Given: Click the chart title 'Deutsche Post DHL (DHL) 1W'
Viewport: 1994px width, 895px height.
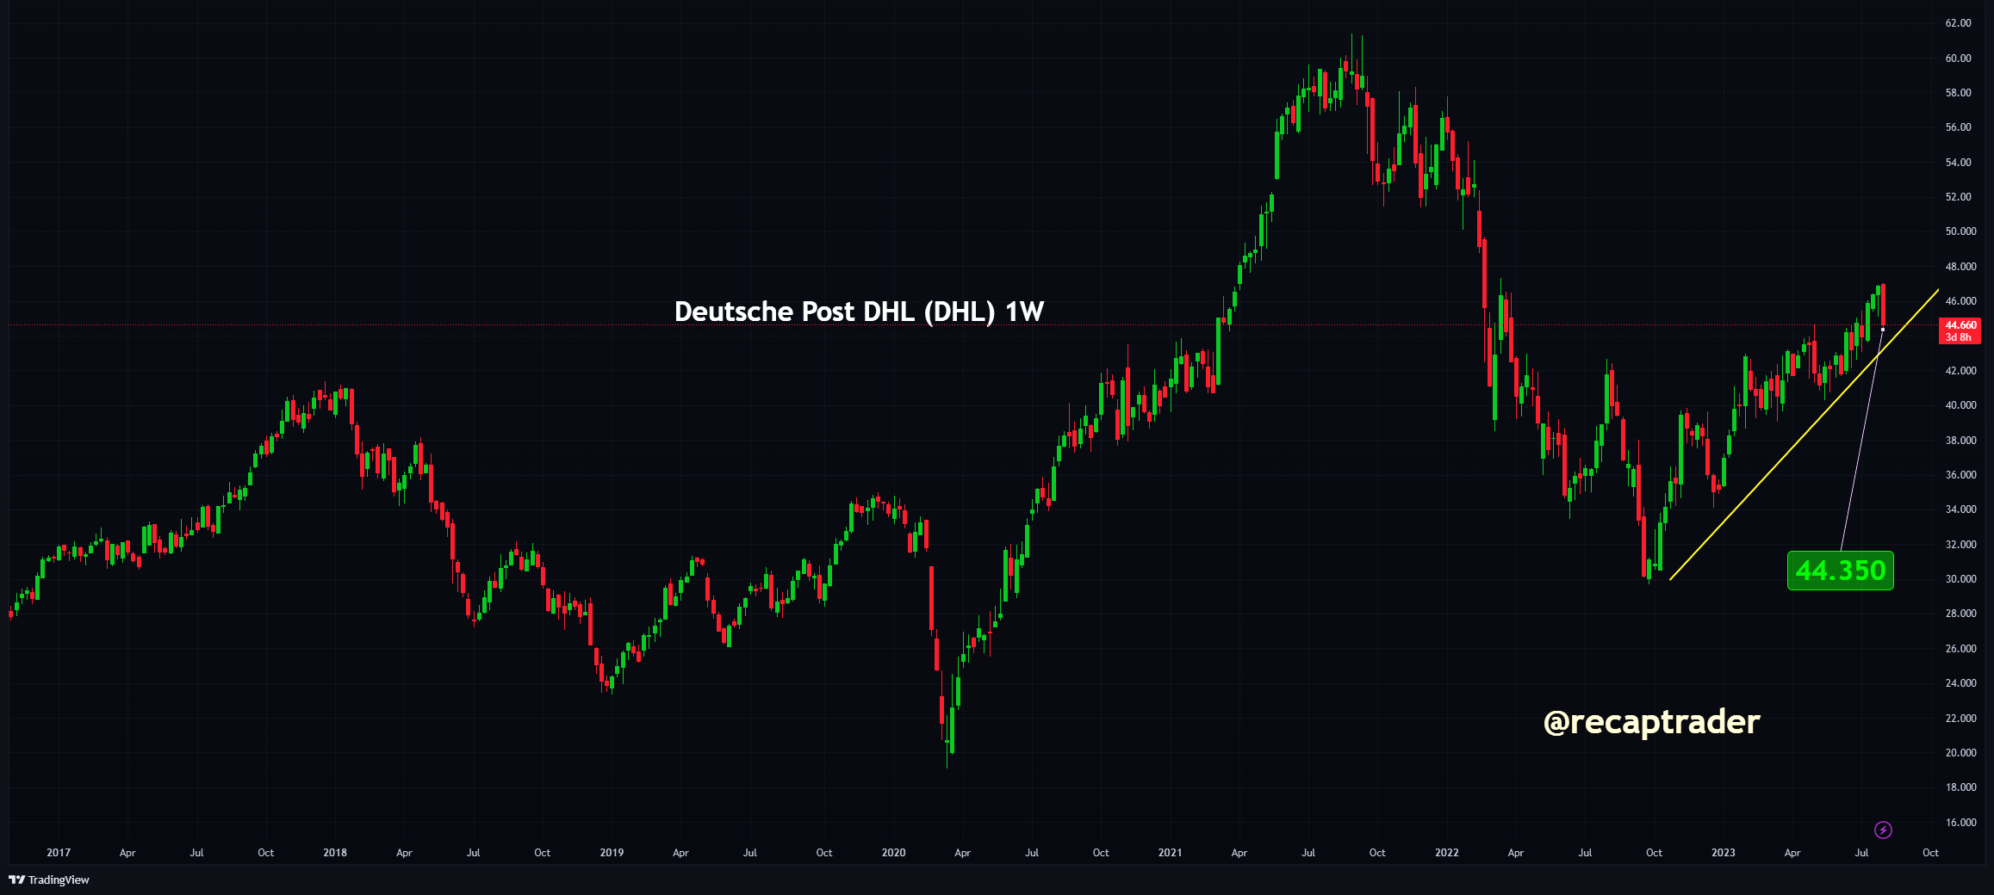Looking at the screenshot, I should point(859,312).
